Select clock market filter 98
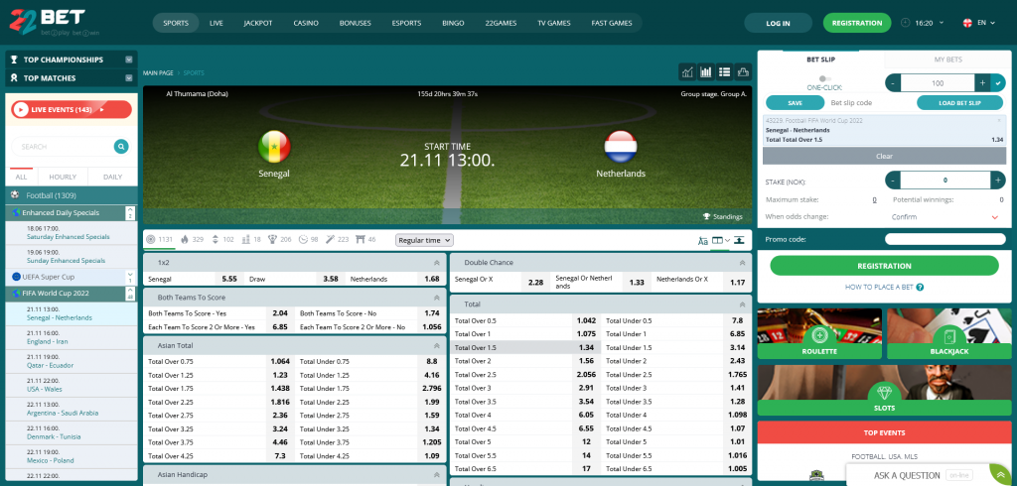The height and width of the screenshot is (486, 1017). point(302,240)
